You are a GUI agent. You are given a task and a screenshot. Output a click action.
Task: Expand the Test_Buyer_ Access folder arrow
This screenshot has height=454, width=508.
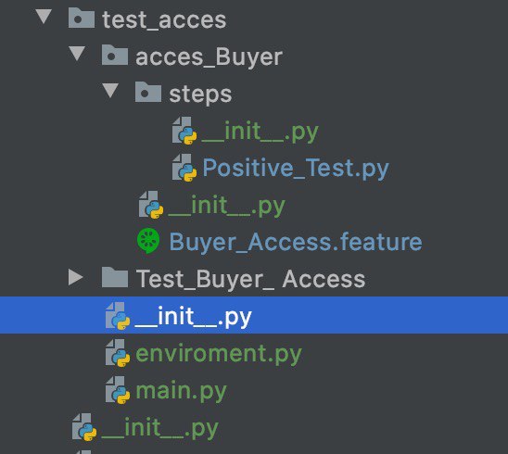coord(76,277)
